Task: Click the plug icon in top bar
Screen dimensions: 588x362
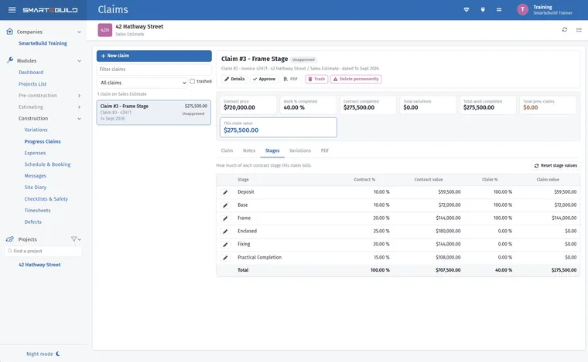Action: 483,10
